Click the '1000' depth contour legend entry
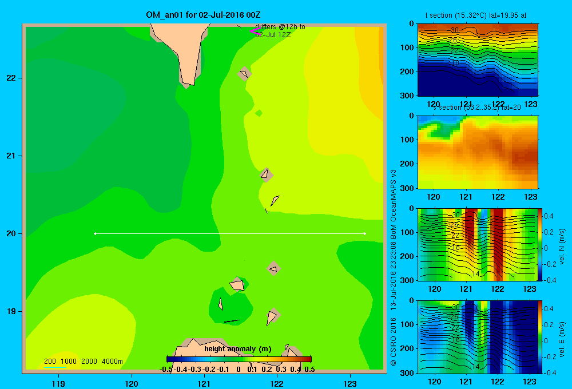The height and width of the screenshot is (389, 572). 69,362
